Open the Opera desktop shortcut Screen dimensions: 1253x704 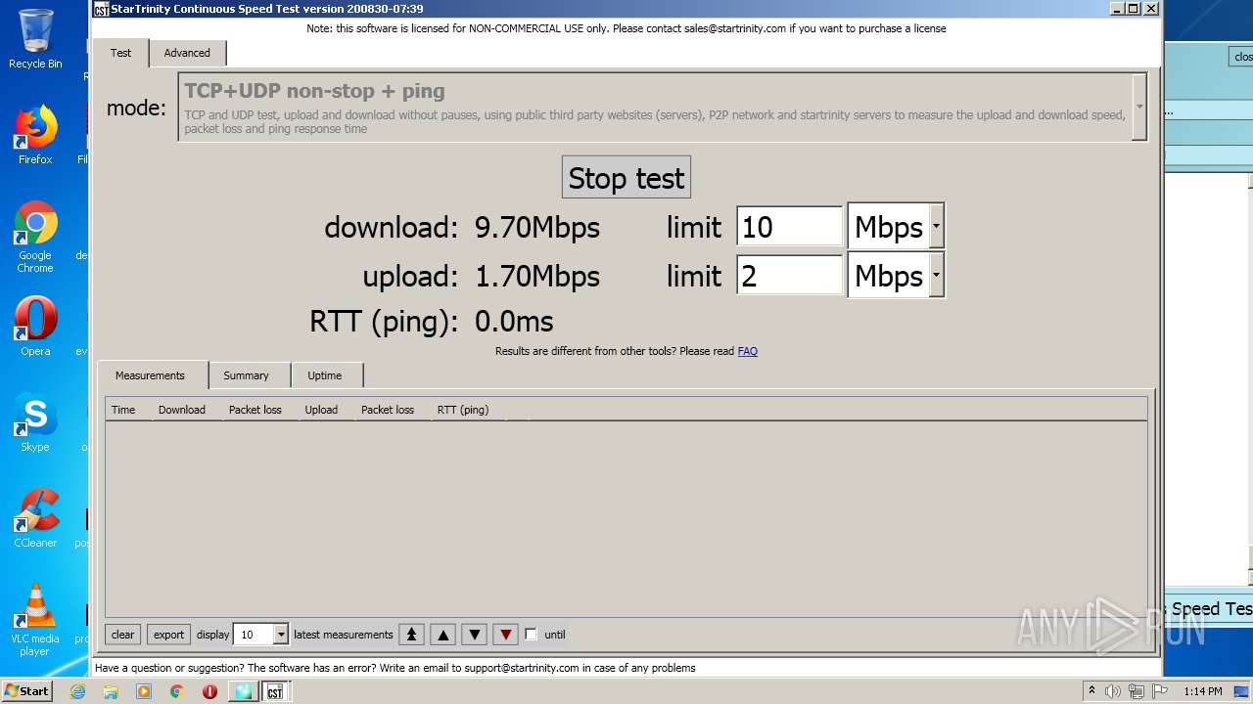pos(35,327)
